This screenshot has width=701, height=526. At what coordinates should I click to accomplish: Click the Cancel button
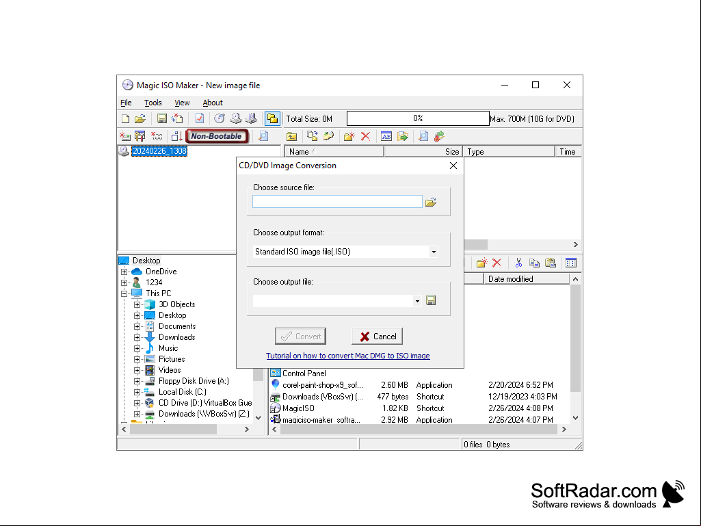[x=378, y=337]
